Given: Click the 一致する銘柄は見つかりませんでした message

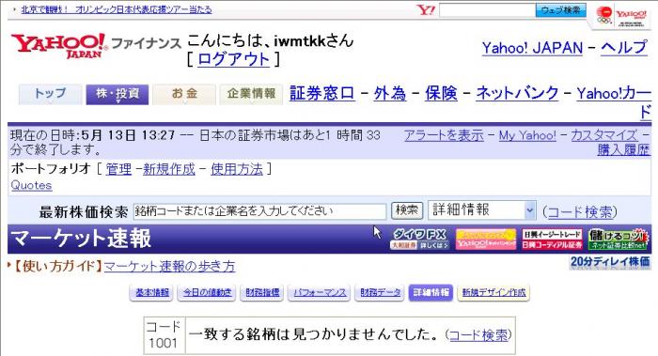Looking at the screenshot, I should tap(314, 334).
